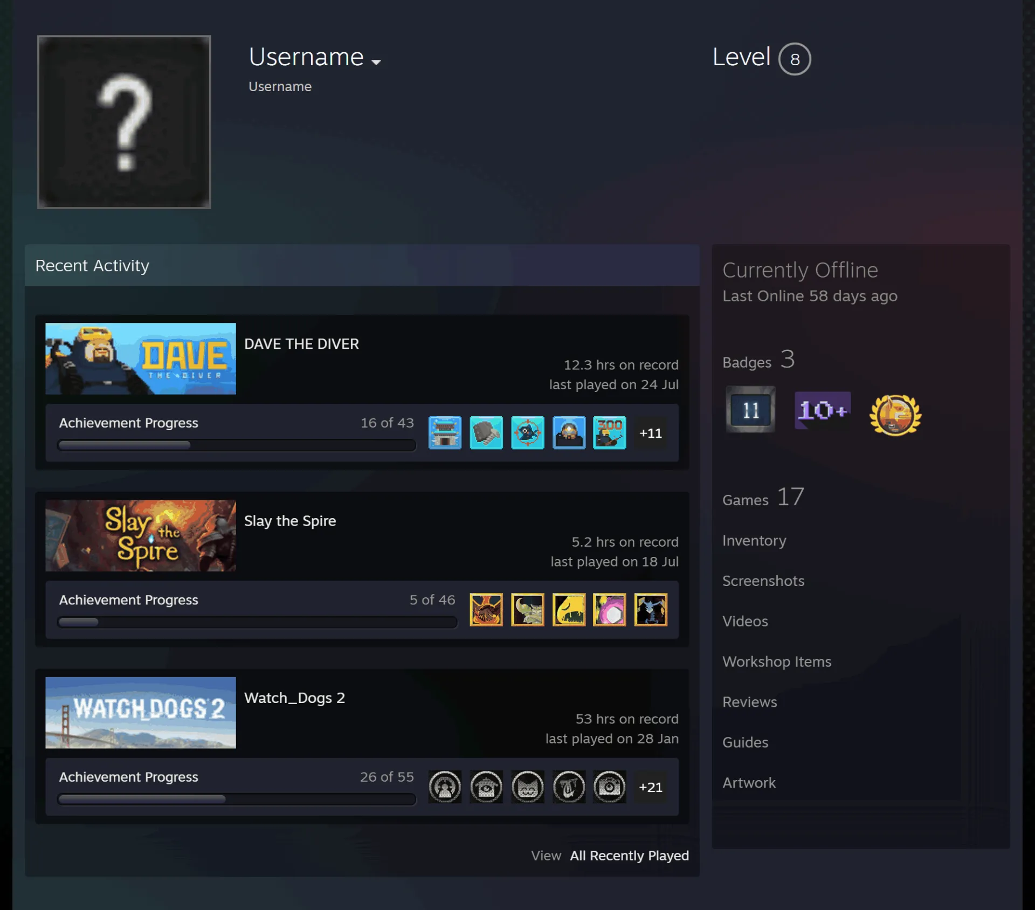Click the eye Watch_Dogs 2 achievement icon

(486, 787)
